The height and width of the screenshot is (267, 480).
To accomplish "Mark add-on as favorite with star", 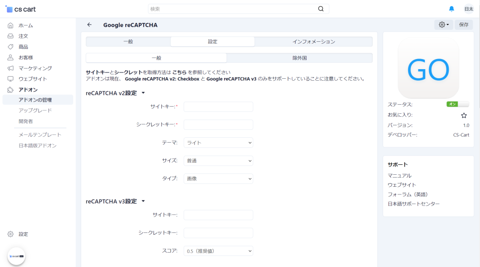I will pyautogui.click(x=464, y=115).
